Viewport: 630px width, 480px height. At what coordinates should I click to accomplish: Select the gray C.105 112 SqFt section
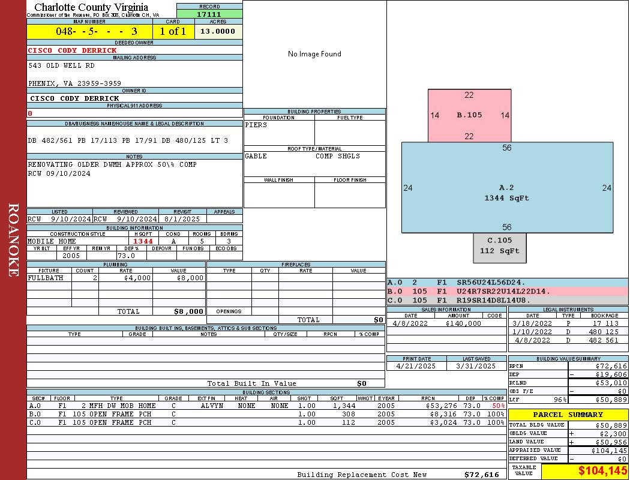point(499,247)
